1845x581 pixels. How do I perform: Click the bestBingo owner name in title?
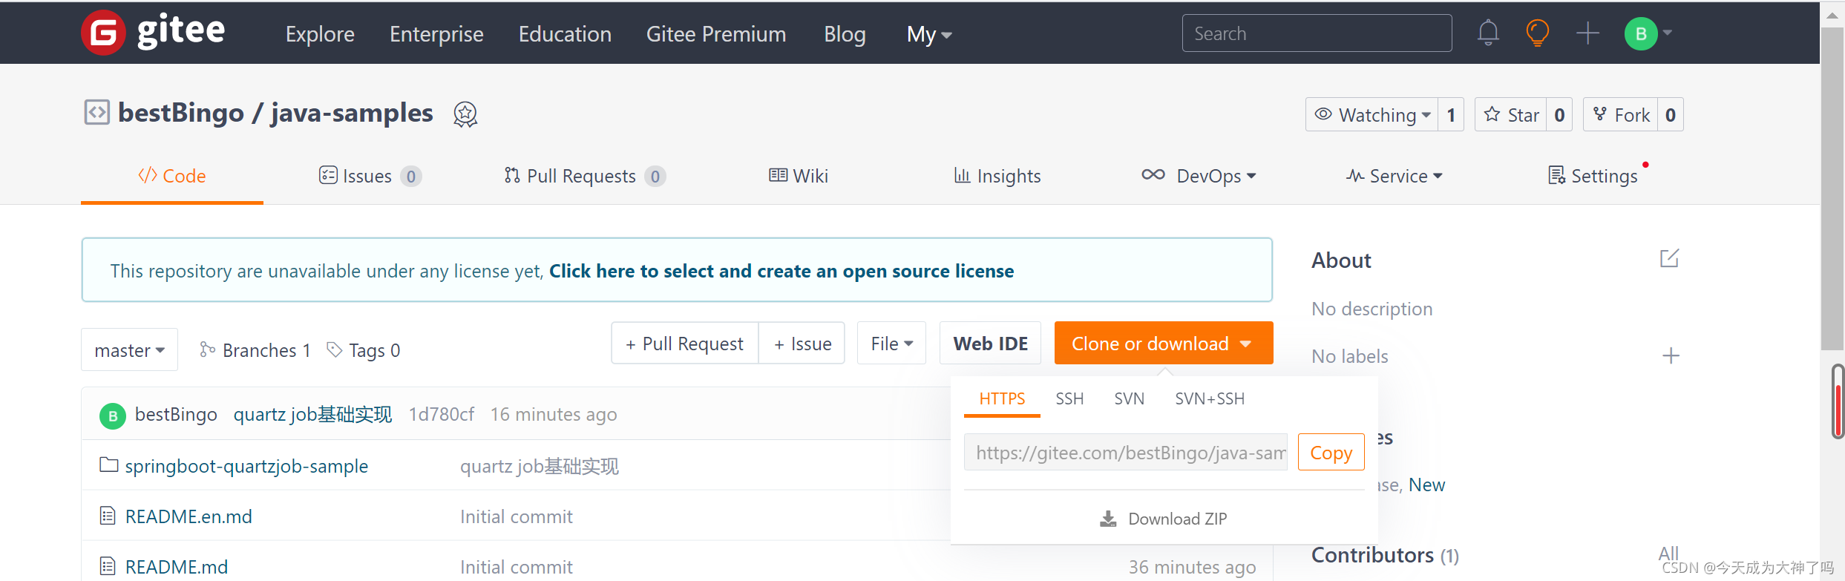pos(181,113)
